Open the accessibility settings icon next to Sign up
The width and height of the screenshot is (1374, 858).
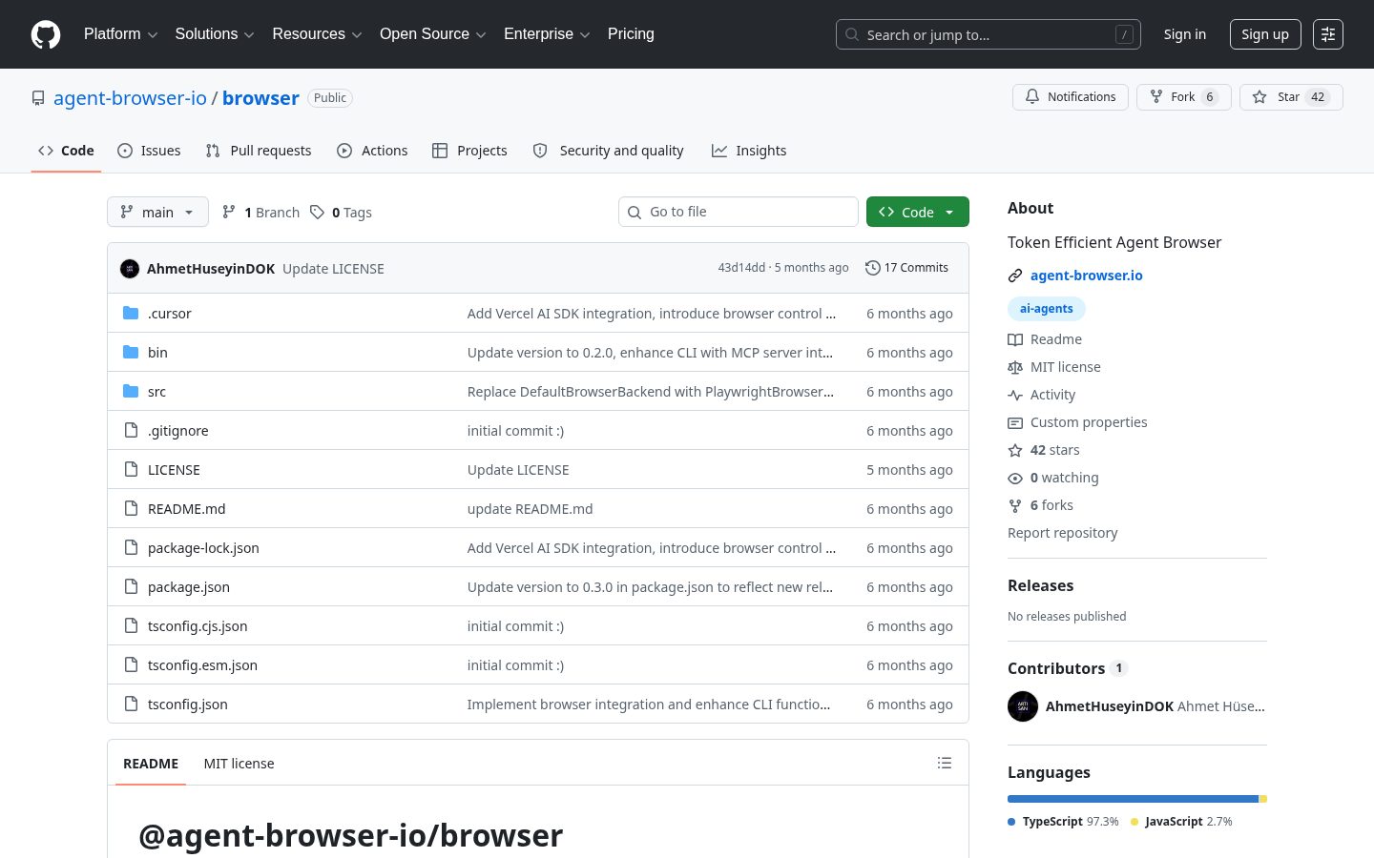click(x=1328, y=34)
